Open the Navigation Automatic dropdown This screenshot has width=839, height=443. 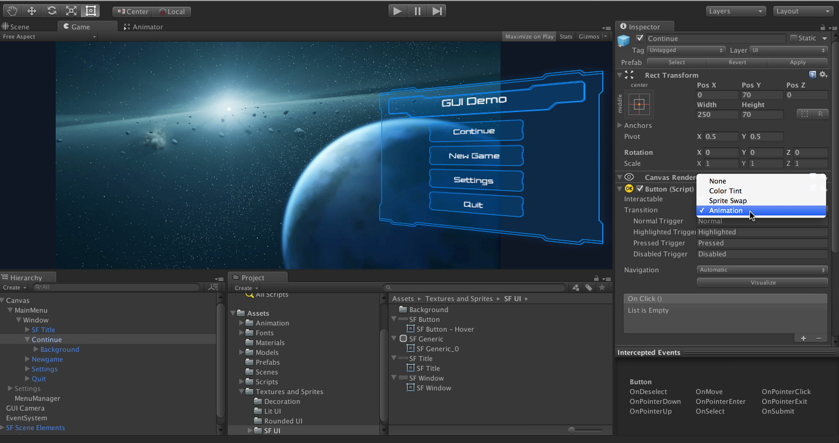762,270
